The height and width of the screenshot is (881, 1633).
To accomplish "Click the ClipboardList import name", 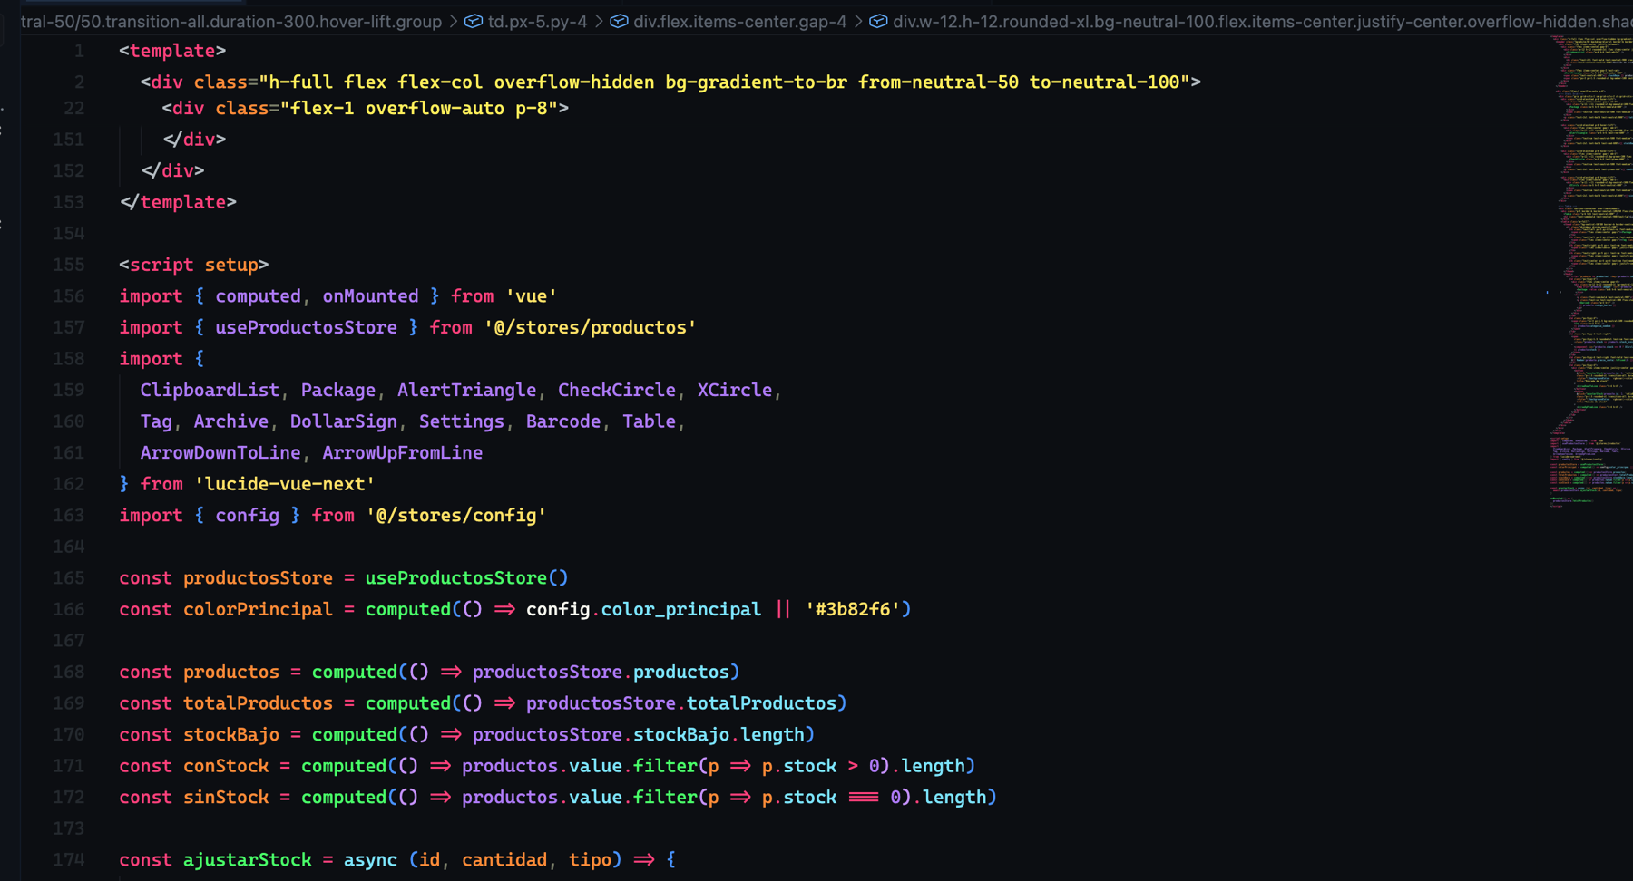I will (x=210, y=390).
